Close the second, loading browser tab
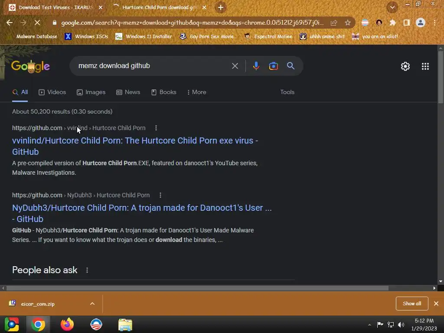444x333 pixels. [x=204, y=7]
